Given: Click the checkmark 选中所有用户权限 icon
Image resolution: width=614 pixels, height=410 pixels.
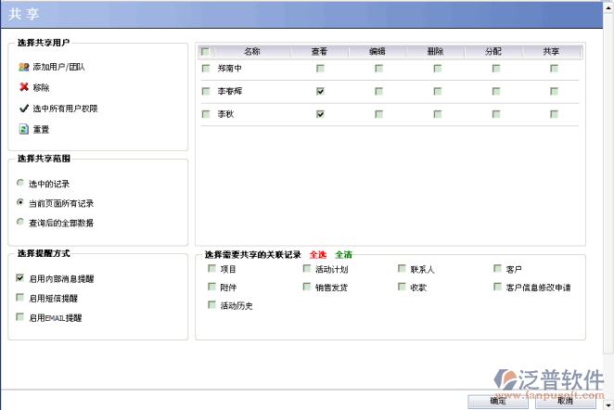Looking at the screenshot, I should (23, 108).
